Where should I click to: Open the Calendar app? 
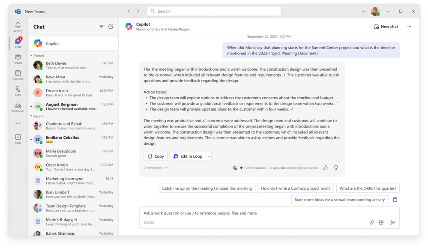click(18, 75)
